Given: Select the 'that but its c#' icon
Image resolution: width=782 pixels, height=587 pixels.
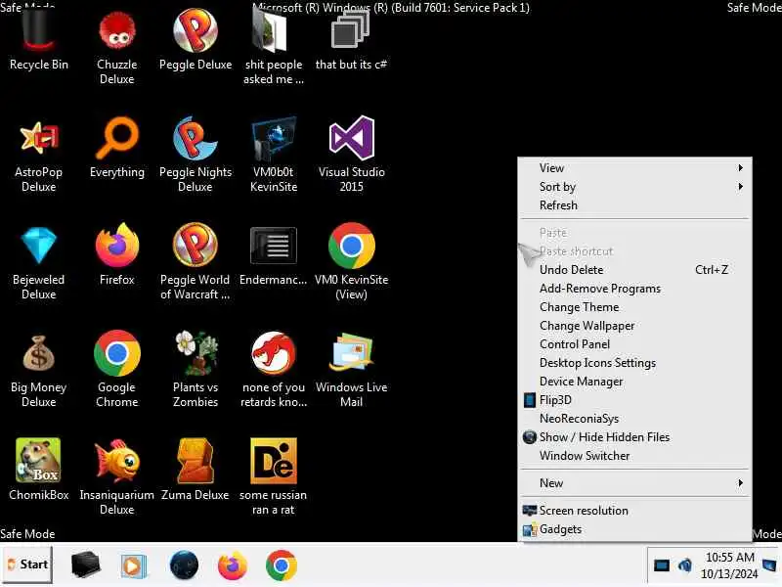Looking at the screenshot, I should 351,39.
